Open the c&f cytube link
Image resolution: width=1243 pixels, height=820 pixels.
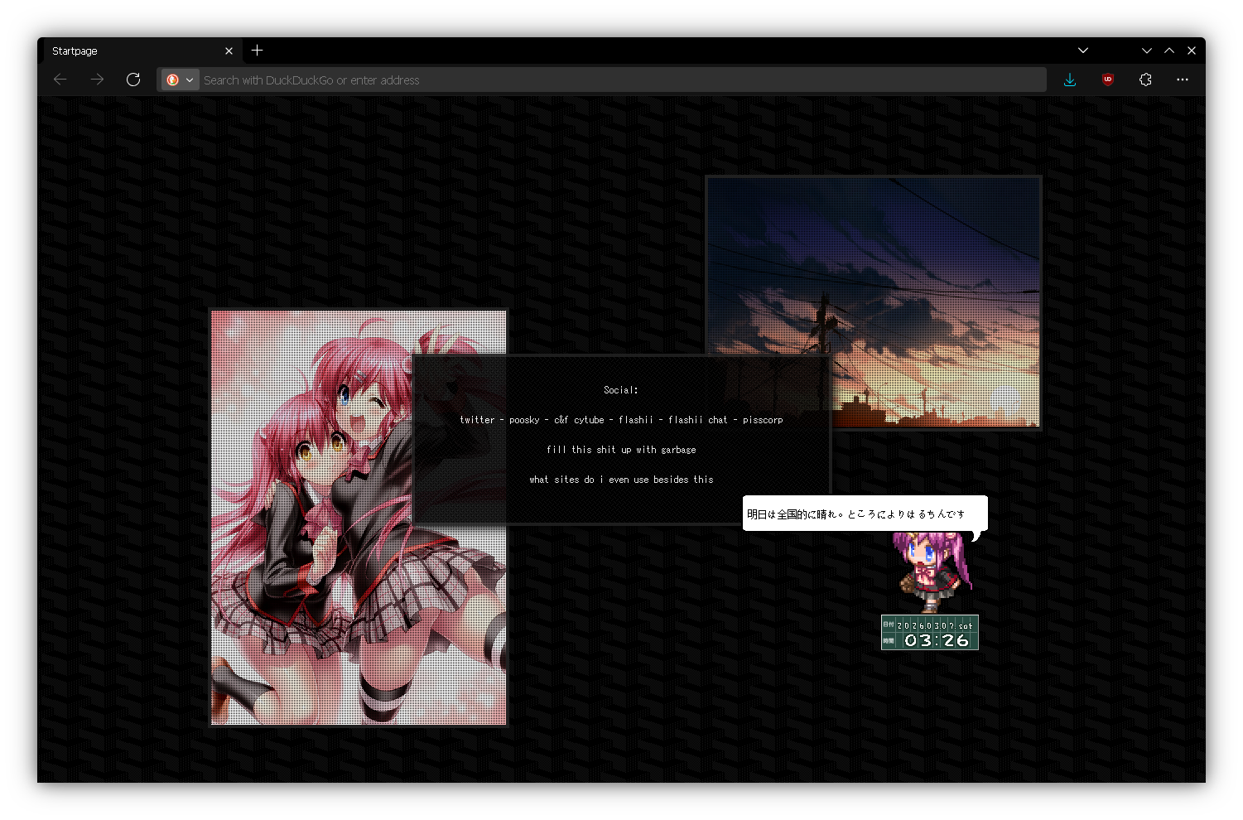point(579,420)
